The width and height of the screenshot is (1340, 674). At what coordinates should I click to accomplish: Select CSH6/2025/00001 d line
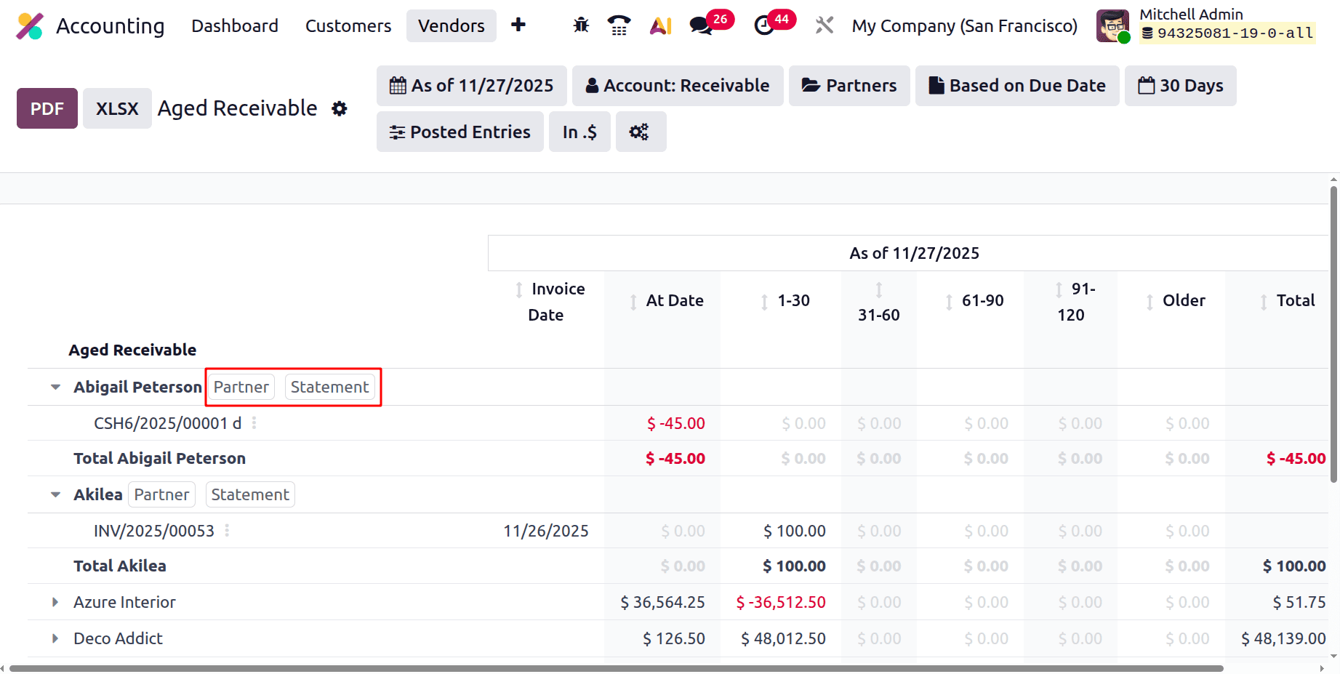(x=167, y=423)
